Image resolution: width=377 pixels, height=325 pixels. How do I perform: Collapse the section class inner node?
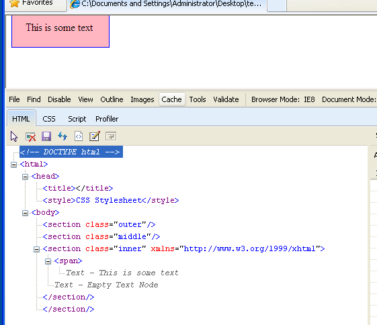[x=36, y=249]
